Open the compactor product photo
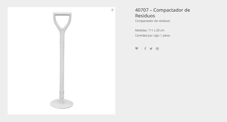The width and height of the screenshot is (227, 122). [61, 61]
